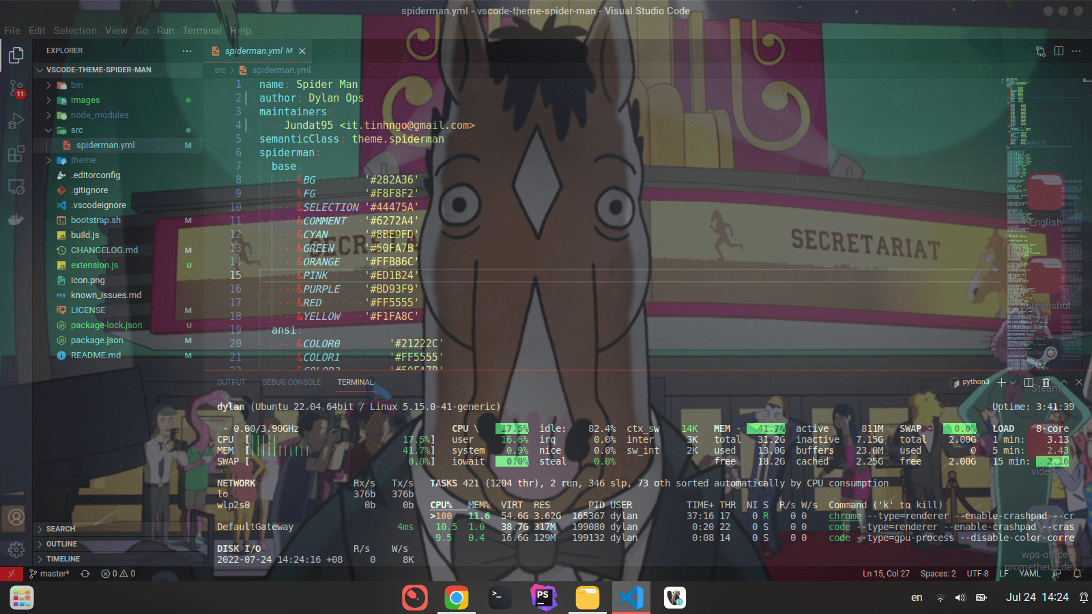
Task: Open the Go menu
Action: pos(142,31)
